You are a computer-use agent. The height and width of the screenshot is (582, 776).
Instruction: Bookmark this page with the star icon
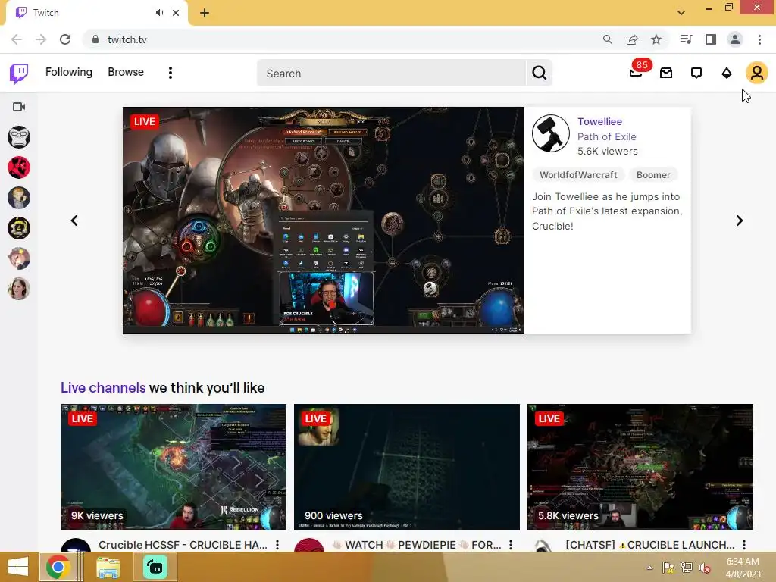tap(656, 39)
